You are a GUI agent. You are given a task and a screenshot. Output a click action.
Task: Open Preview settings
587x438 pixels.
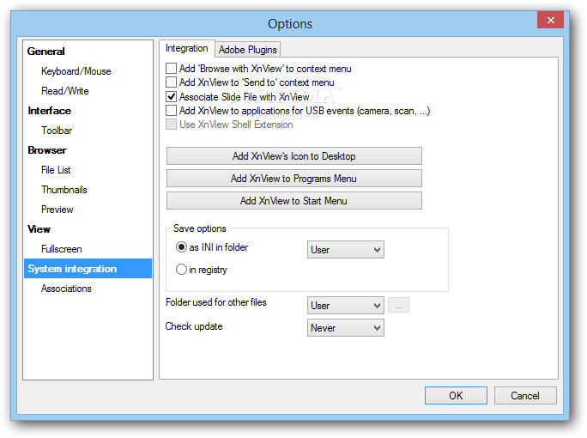pos(57,210)
